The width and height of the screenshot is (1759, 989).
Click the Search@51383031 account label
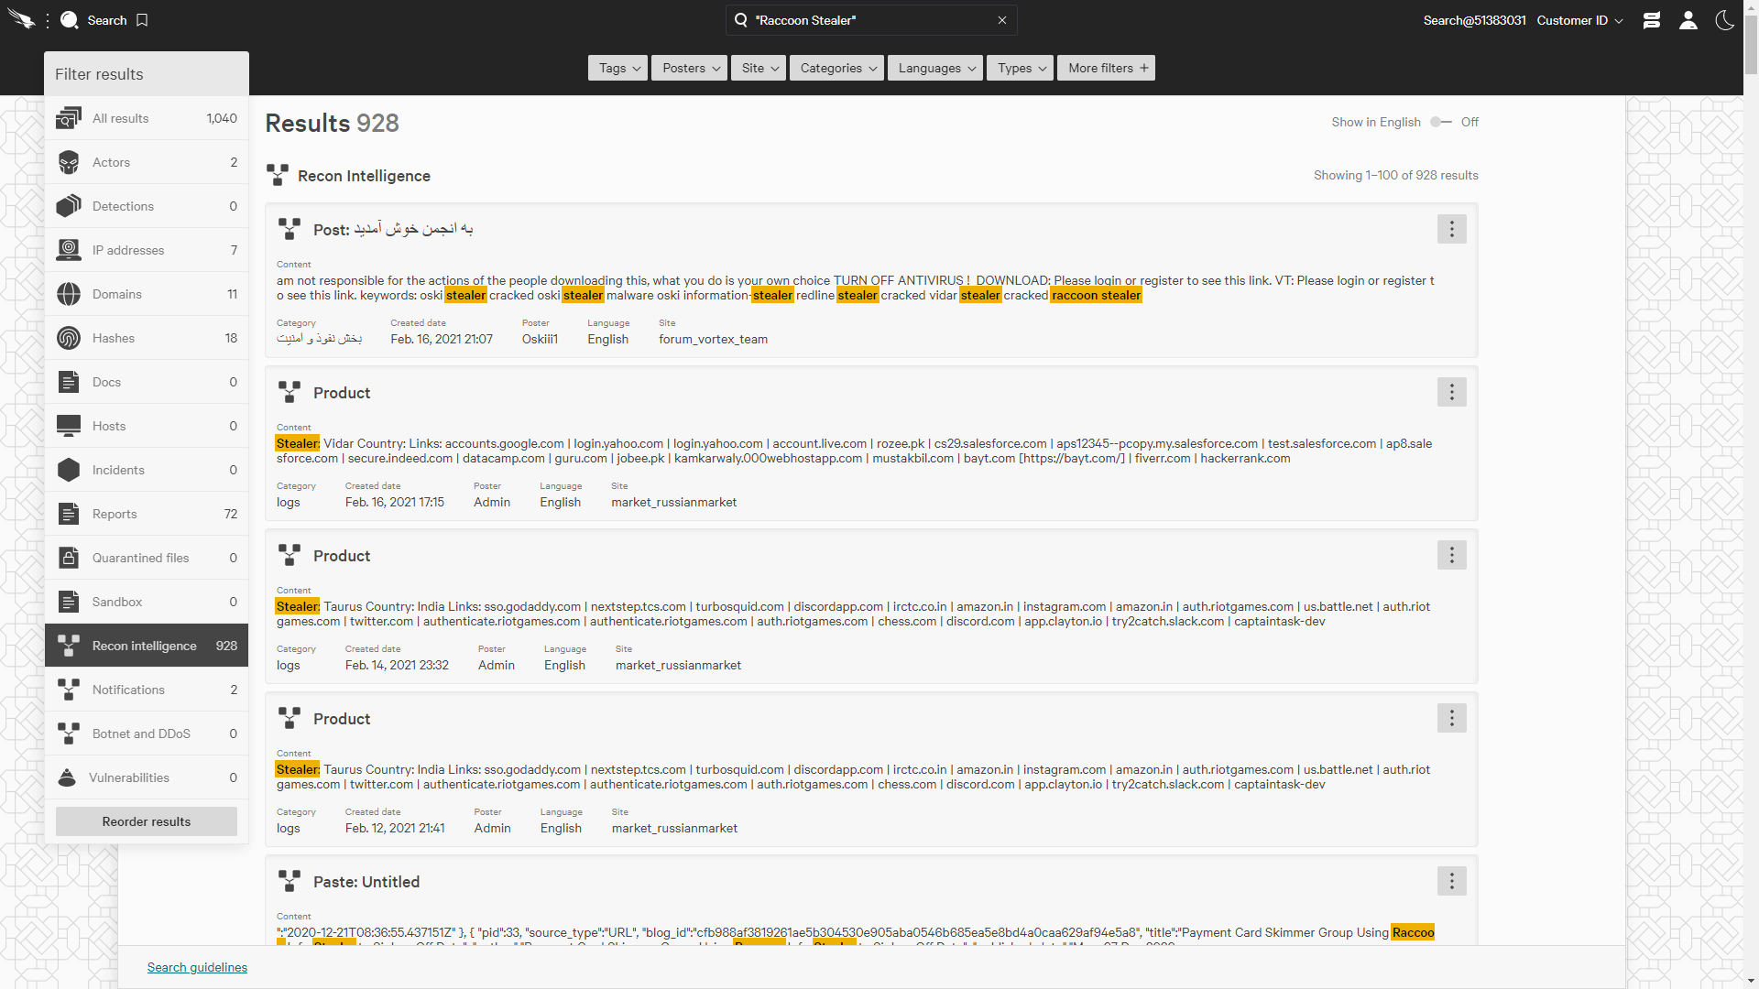pyautogui.click(x=1474, y=20)
